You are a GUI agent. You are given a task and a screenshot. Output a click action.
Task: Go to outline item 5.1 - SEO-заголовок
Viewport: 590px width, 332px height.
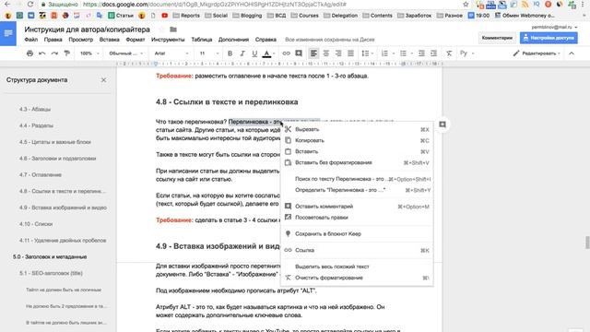51,273
